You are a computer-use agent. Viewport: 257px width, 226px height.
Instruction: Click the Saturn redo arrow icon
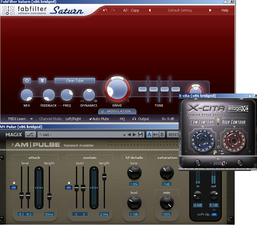113,10
